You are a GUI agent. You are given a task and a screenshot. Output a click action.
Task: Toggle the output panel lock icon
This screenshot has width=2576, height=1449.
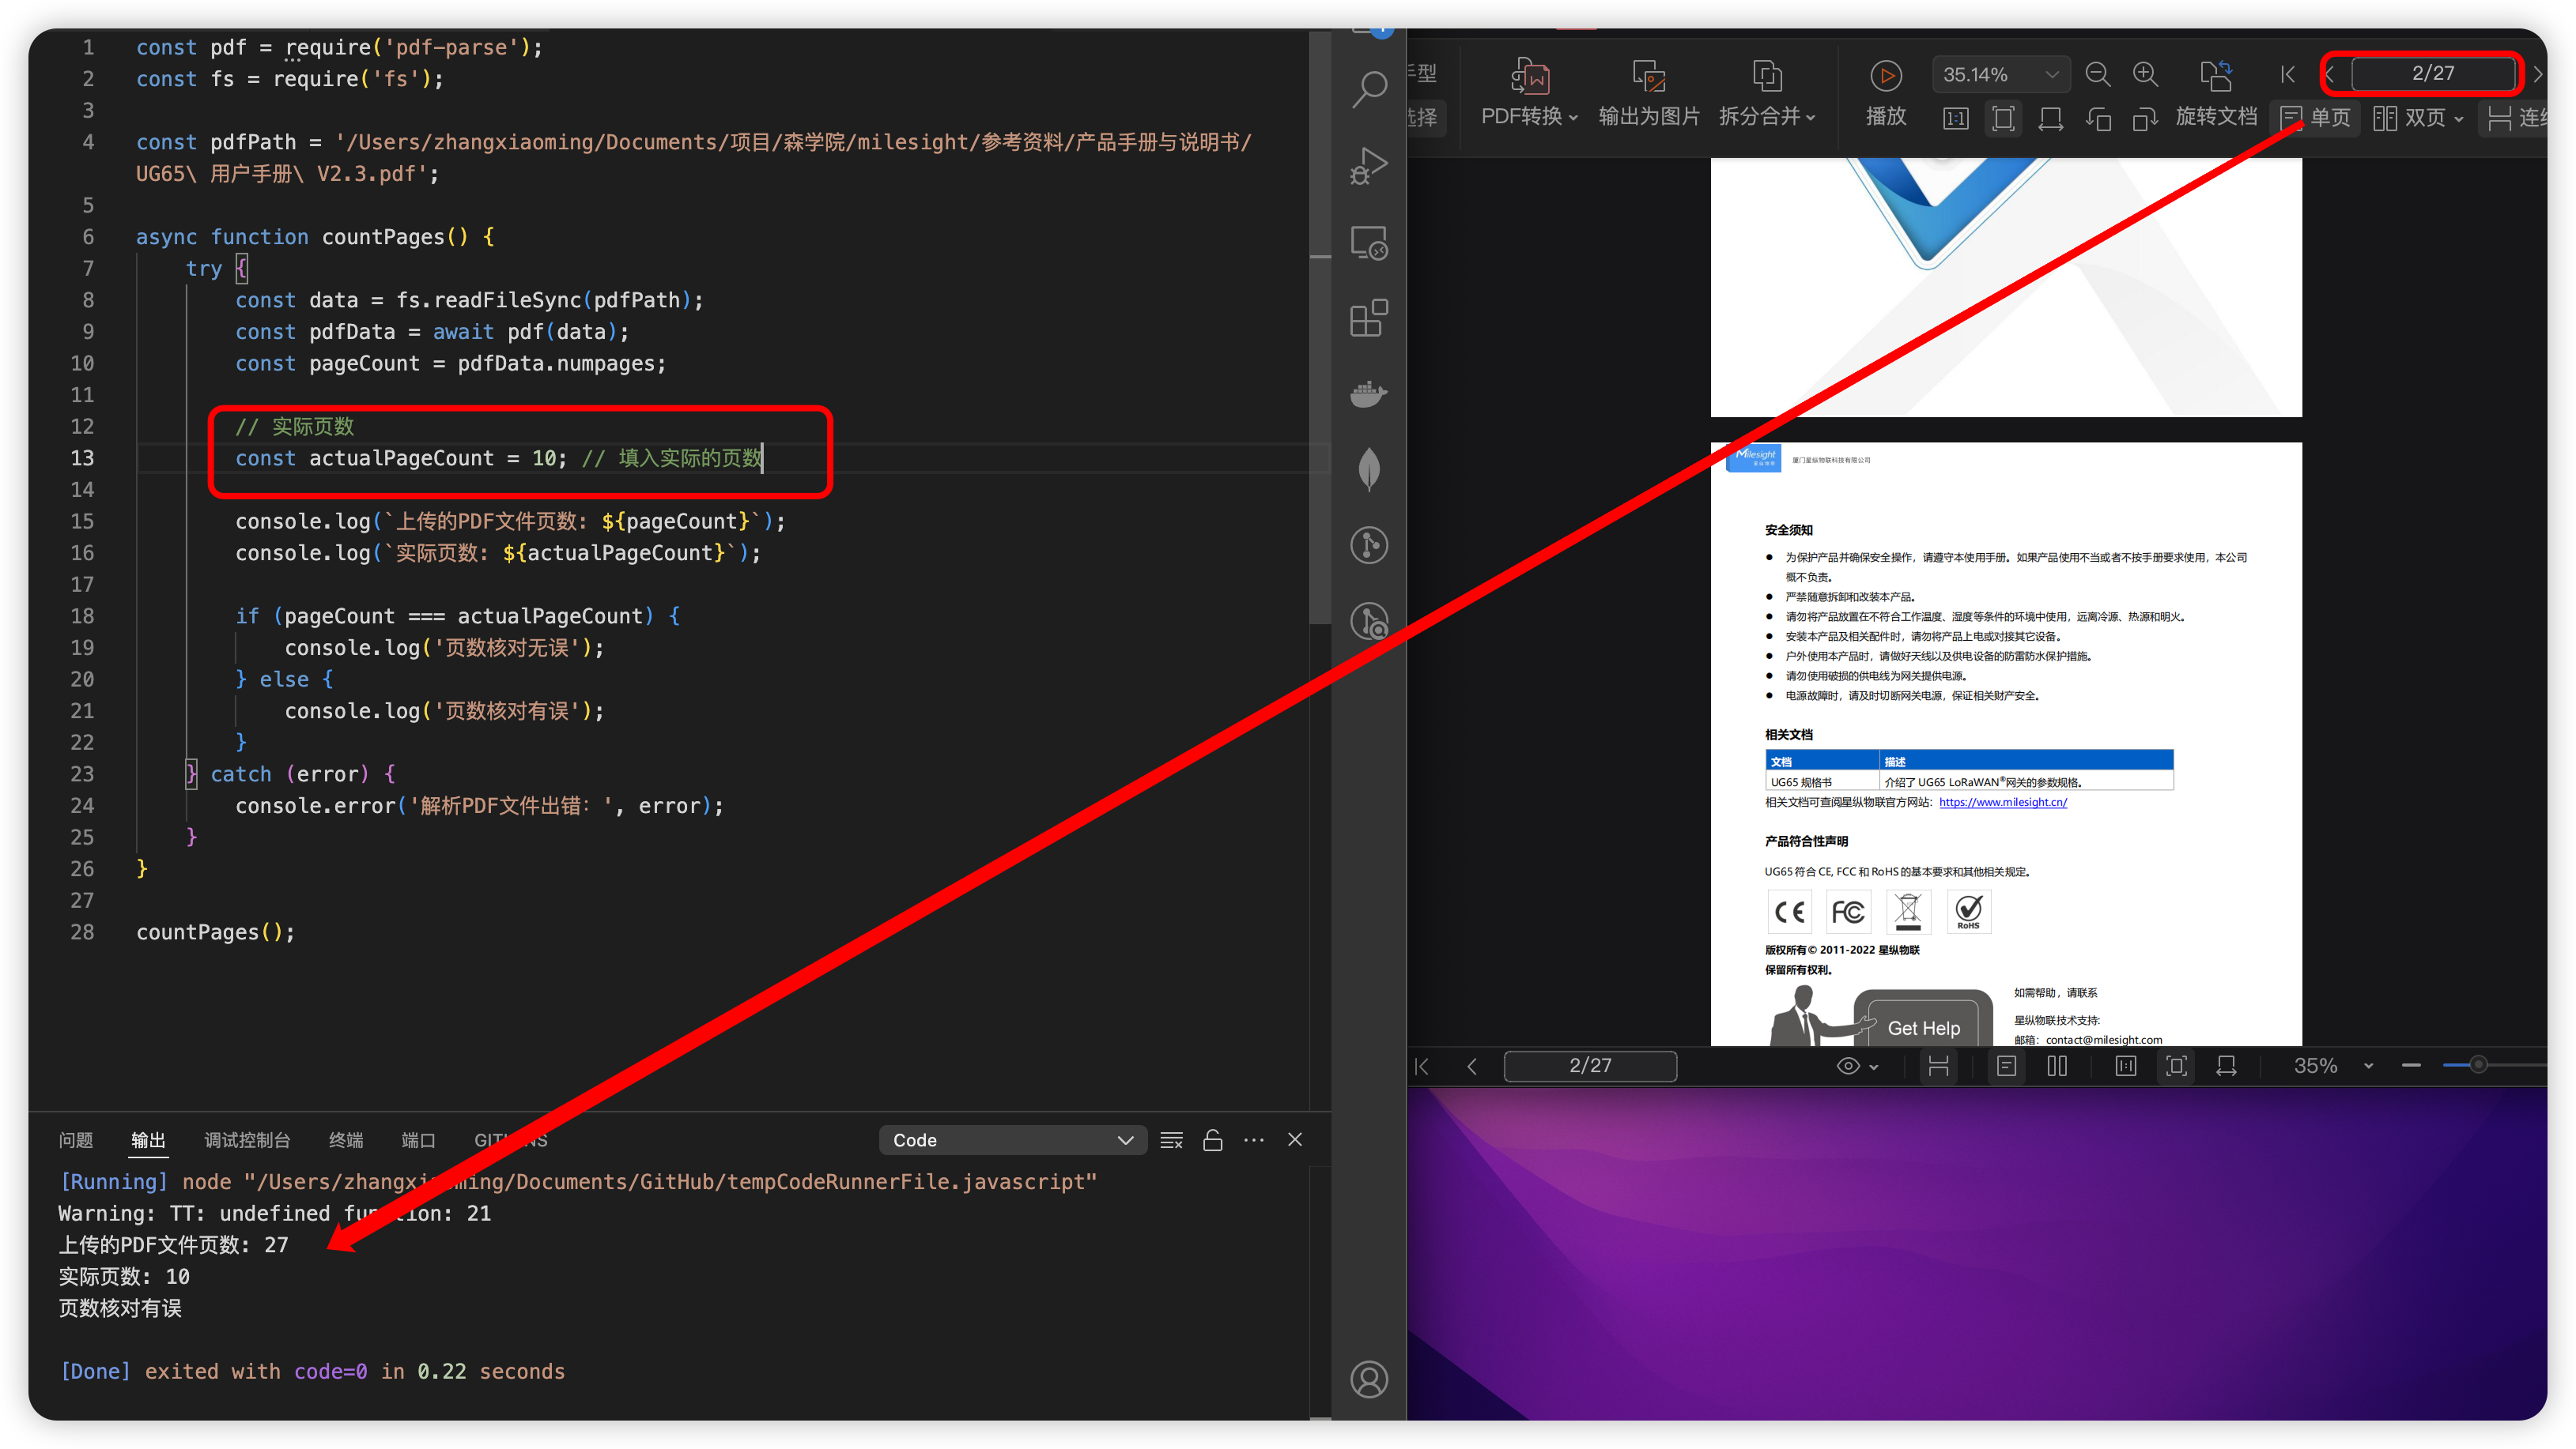point(1213,1140)
